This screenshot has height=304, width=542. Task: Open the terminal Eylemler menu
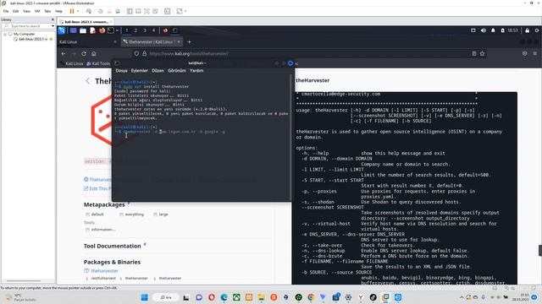coord(139,70)
